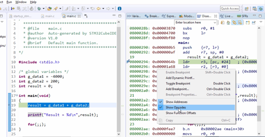Click the Search flashlight toolbar icon
The image size is (265, 137).
[x=55, y=9]
